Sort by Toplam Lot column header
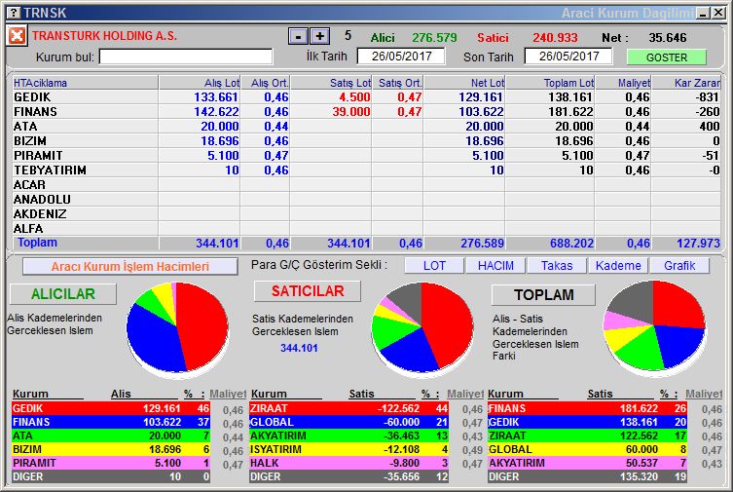The width and height of the screenshot is (733, 492). pos(550,83)
